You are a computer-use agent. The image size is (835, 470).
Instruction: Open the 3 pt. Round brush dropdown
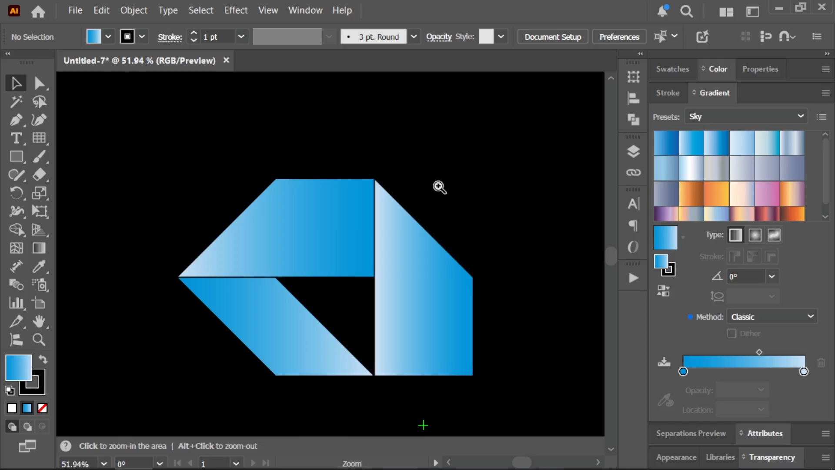tap(414, 37)
